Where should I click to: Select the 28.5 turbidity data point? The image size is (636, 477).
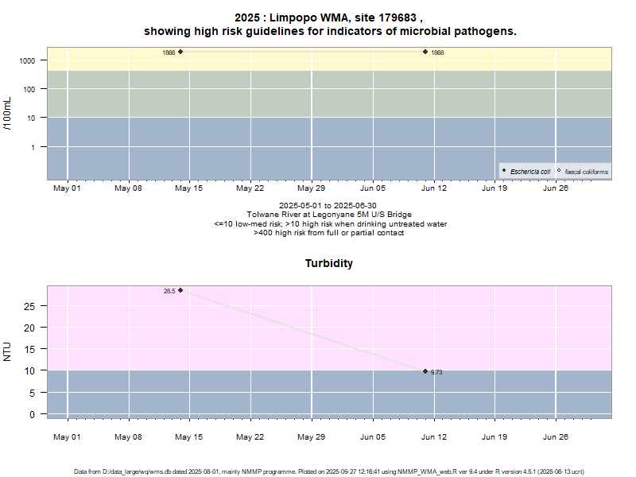180,290
